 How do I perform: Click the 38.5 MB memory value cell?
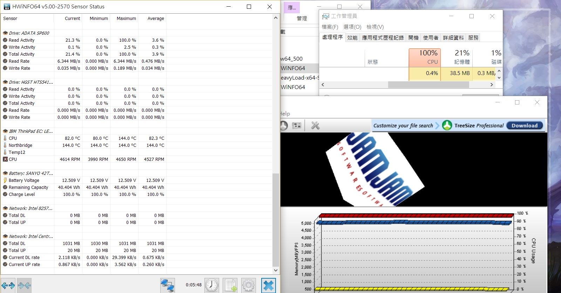click(457, 73)
